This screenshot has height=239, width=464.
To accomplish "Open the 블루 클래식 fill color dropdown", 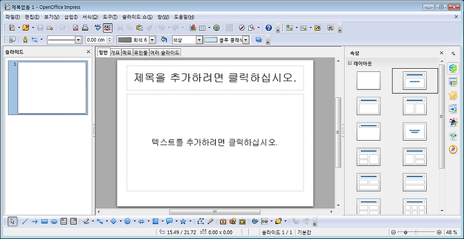I will tap(246, 40).
